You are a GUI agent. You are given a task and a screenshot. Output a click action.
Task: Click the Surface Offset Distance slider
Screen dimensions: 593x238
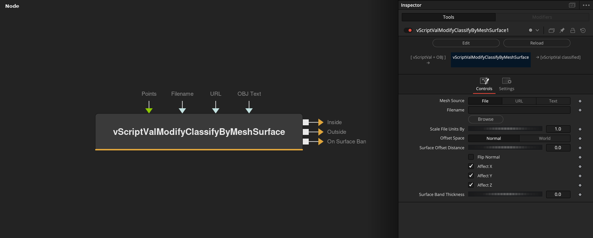point(505,147)
